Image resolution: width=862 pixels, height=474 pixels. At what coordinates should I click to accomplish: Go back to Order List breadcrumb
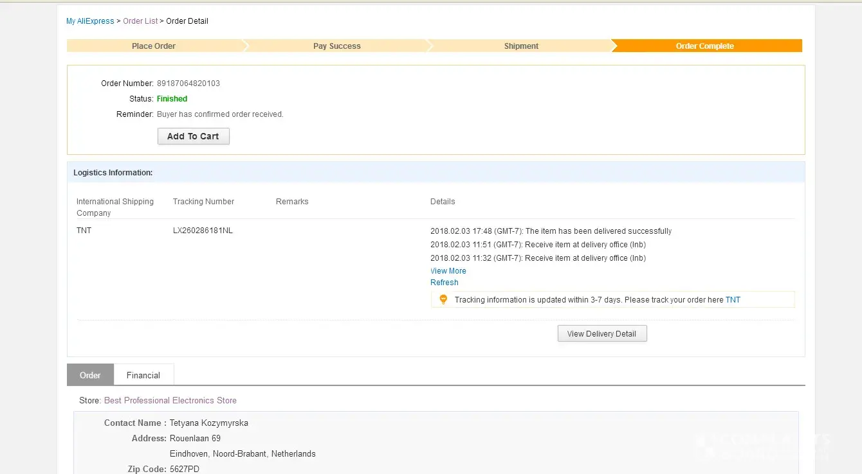point(140,21)
